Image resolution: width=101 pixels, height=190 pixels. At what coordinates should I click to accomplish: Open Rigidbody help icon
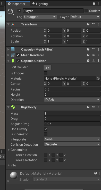coord(88,107)
